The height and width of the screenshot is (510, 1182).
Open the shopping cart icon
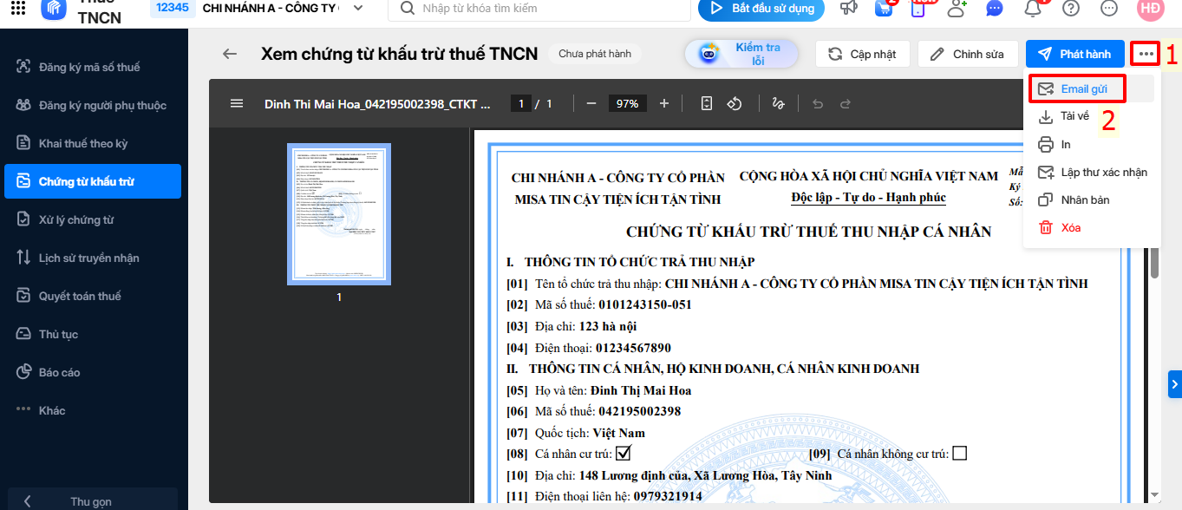pos(885,9)
